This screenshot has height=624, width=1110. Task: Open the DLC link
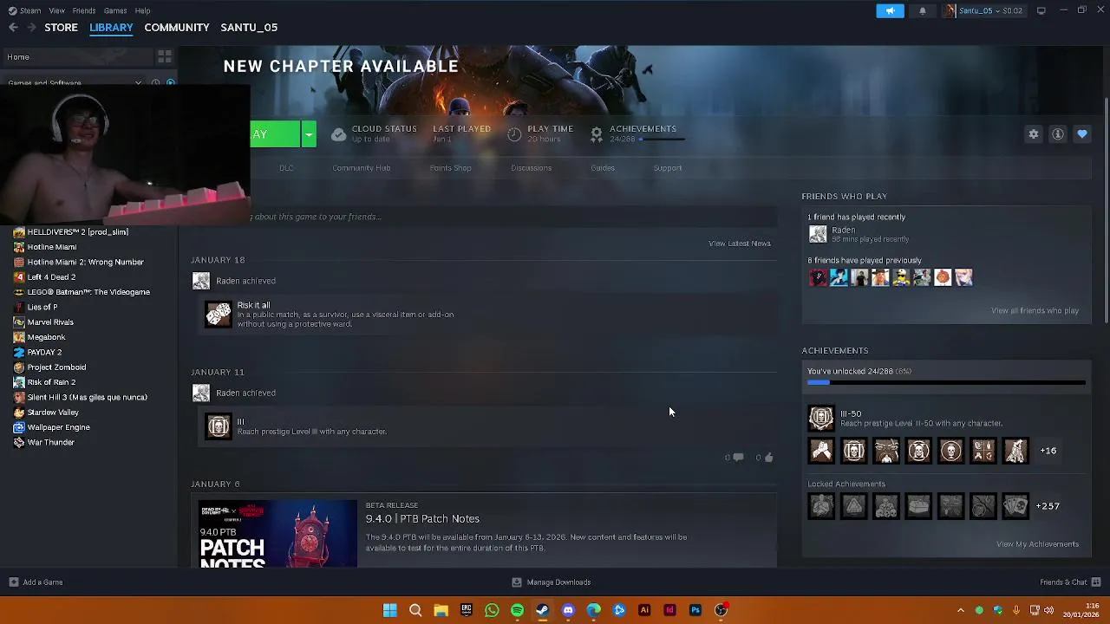point(286,168)
